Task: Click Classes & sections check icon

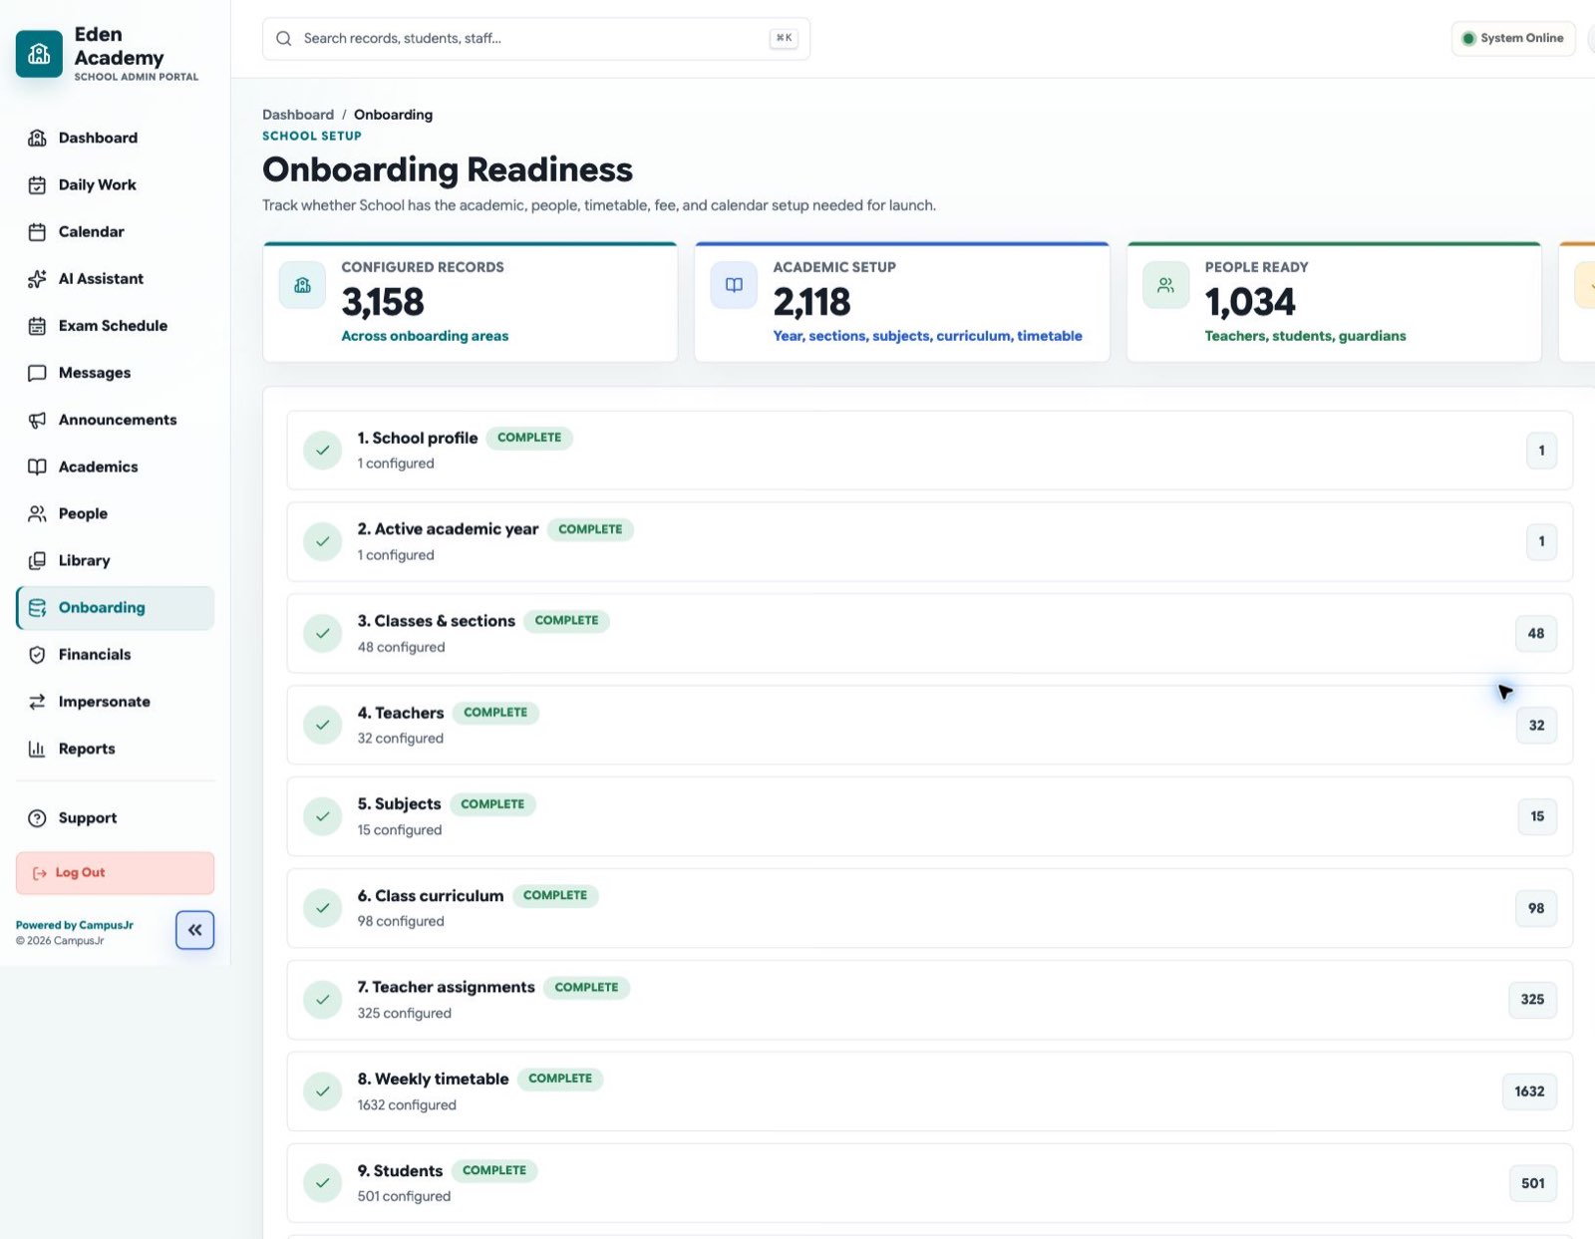Action: pyautogui.click(x=323, y=634)
